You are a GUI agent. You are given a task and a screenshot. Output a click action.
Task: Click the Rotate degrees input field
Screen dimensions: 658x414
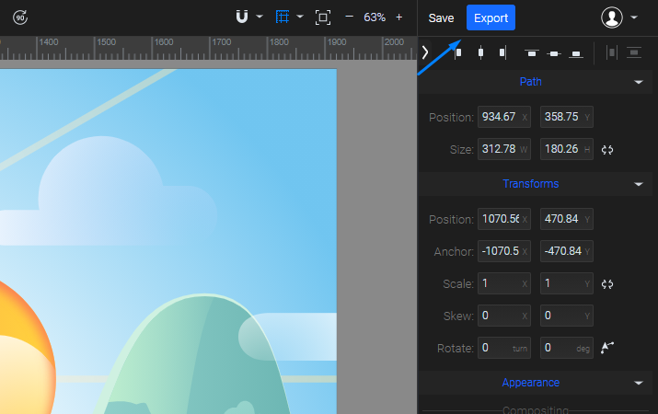pos(561,348)
